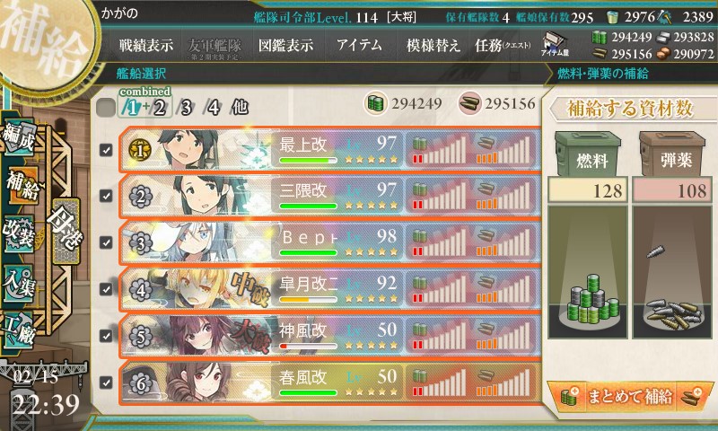Switch to the 他 other ships tab
Image resolution: width=718 pixels, height=431 pixels.
(x=240, y=107)
